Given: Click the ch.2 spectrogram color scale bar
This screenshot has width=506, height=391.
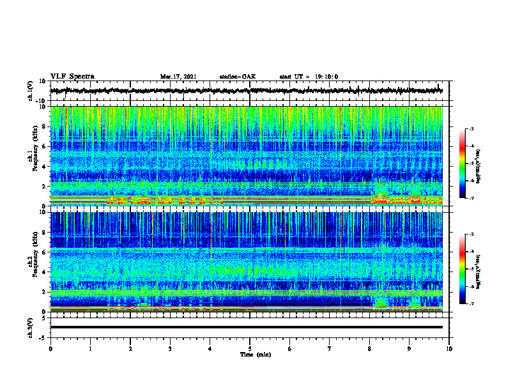Looking at the screenshot, I should [462, 269].
